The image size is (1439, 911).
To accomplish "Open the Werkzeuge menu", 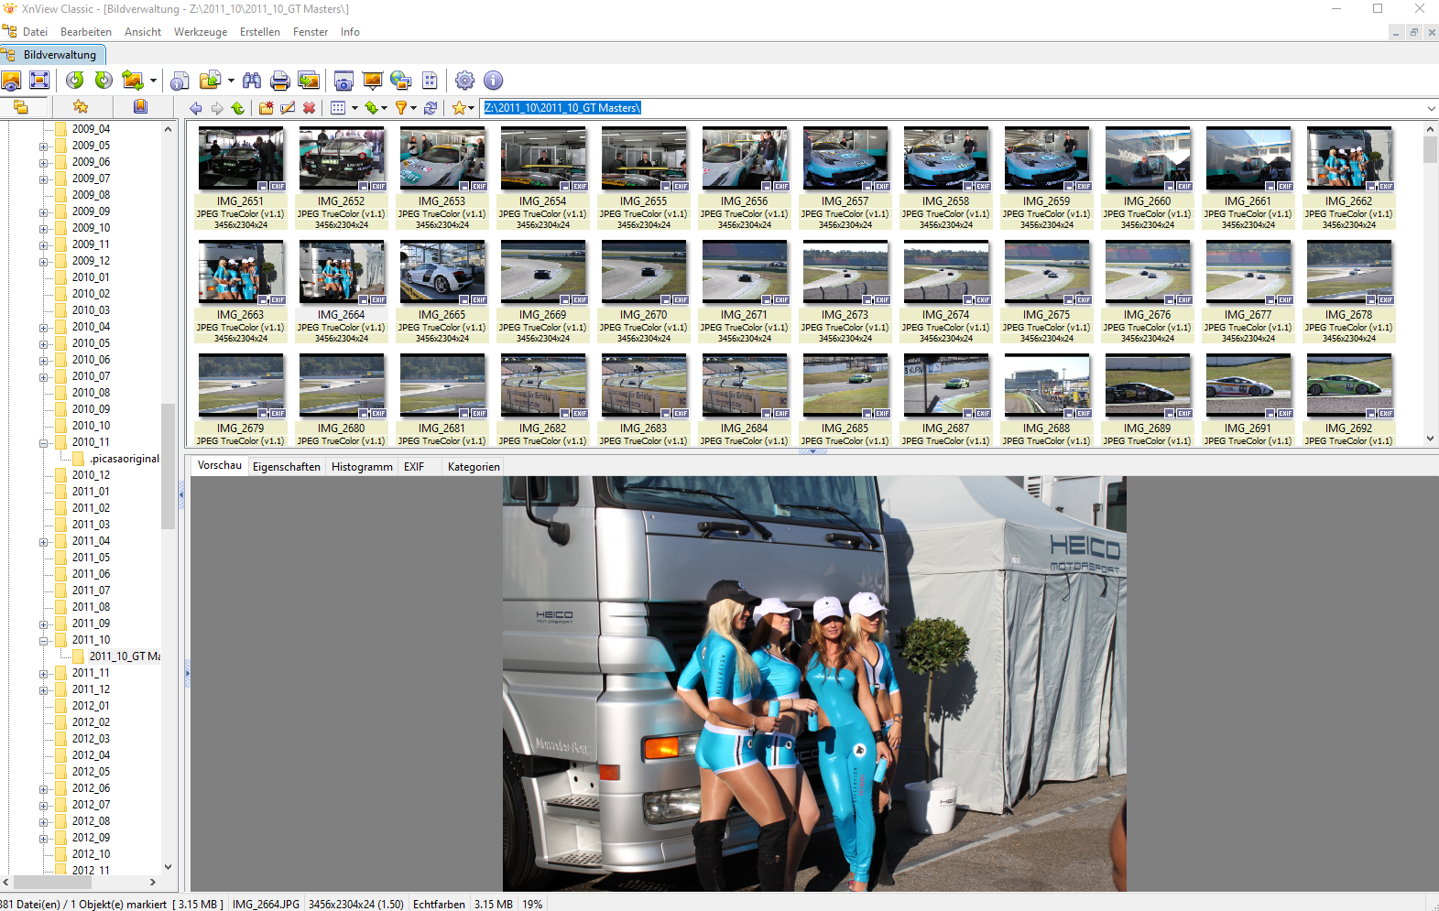I will (x=200, y=32).
